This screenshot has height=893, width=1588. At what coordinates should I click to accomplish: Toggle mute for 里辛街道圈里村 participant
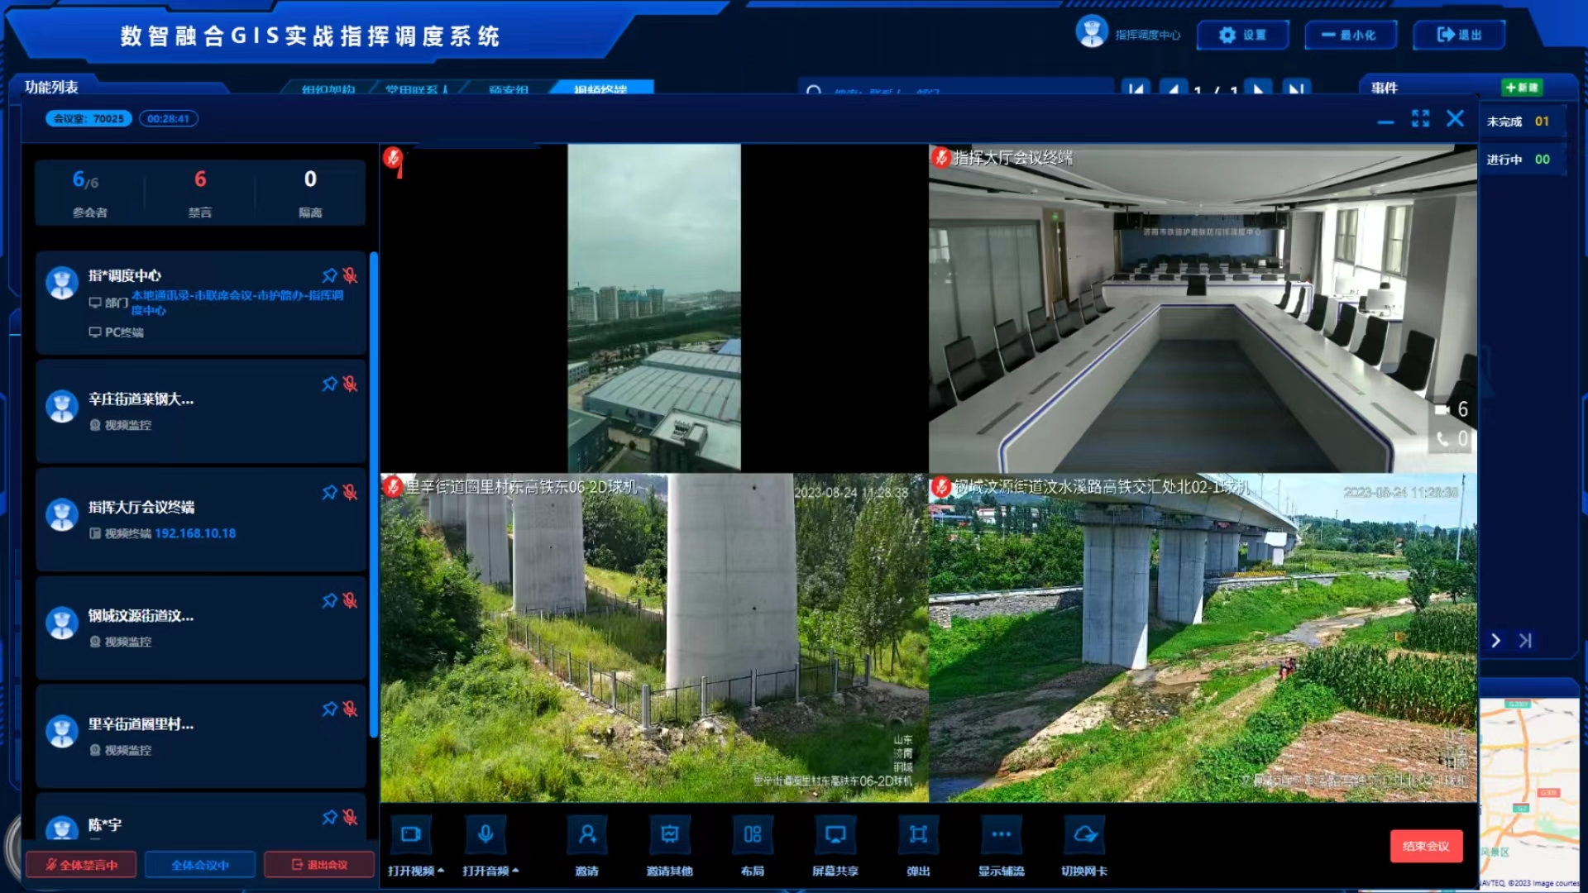pos(350,709)
